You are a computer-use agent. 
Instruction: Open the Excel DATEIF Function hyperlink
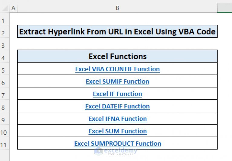tap(117, 106)
